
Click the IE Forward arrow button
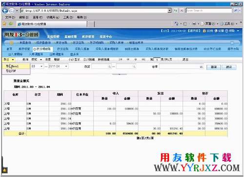(12, 11)
